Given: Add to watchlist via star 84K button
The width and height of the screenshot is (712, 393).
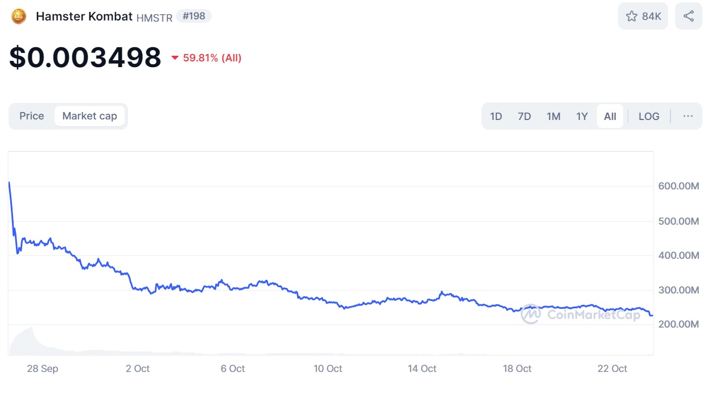Looking at the screenshot, I should click(x=643, y=16).
